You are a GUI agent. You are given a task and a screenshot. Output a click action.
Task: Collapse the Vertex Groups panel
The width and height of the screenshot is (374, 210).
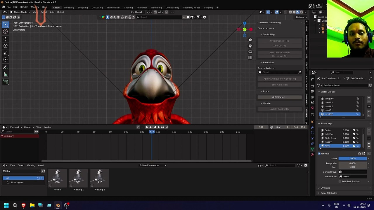point(328,92)
